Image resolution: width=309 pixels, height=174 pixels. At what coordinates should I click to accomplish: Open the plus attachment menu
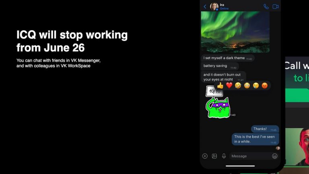point(205,156)
